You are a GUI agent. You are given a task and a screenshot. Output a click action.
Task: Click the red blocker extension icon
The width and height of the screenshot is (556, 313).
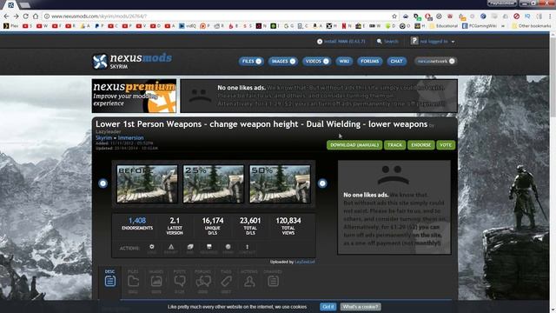pyautogui.click(x=516, y=17)
